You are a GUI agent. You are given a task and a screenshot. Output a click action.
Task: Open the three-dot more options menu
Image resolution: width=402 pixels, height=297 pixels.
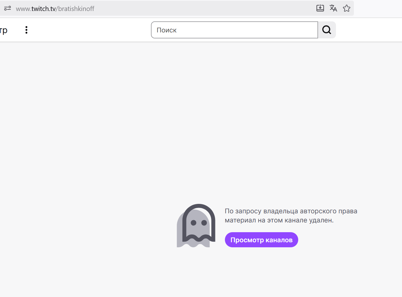coord(26,30)
